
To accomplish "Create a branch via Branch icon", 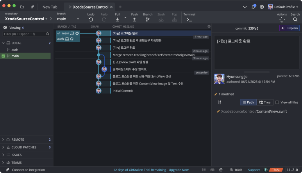I will (148, 19).
